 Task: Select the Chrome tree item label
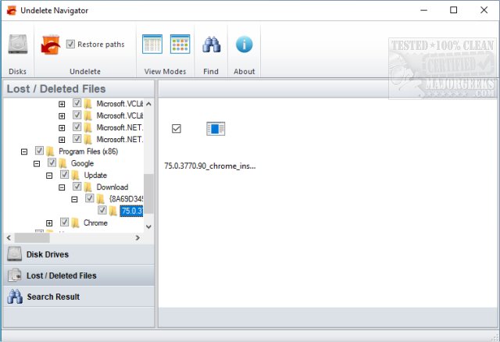tap(95, 223)
